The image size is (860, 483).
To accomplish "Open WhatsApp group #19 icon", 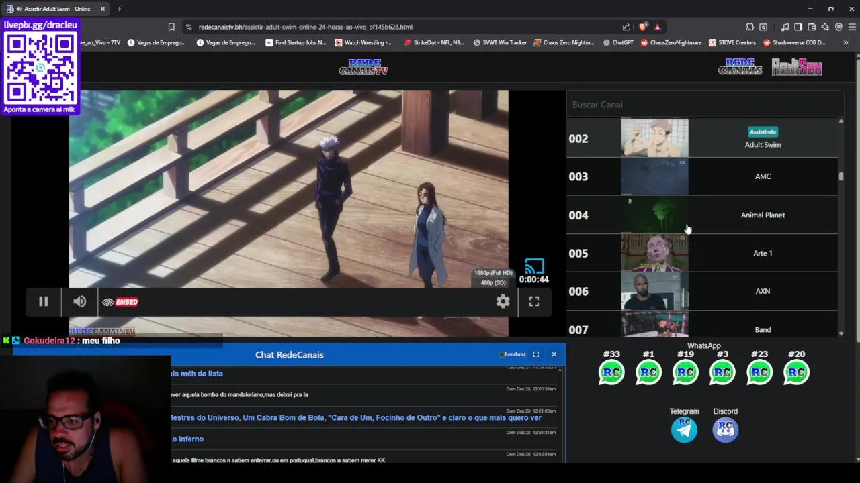I will click(x=685, y=372).
